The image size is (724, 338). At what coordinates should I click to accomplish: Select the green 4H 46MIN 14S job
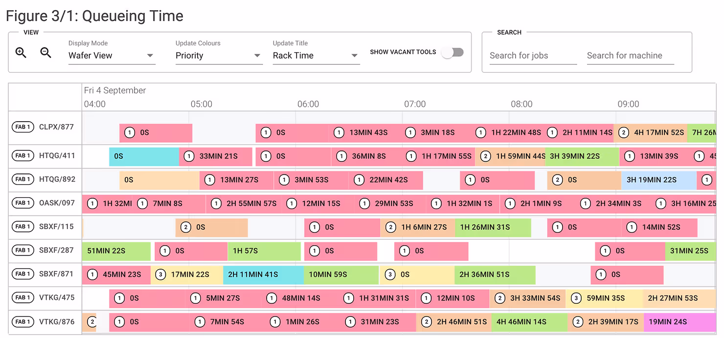tap(529, 322)
